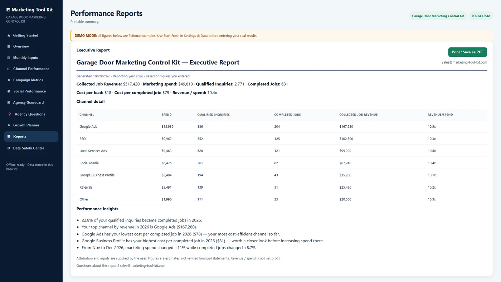Click the $25,420 revenue value
This screenshot has height=282, width=501.
click(x=345, y=188)
